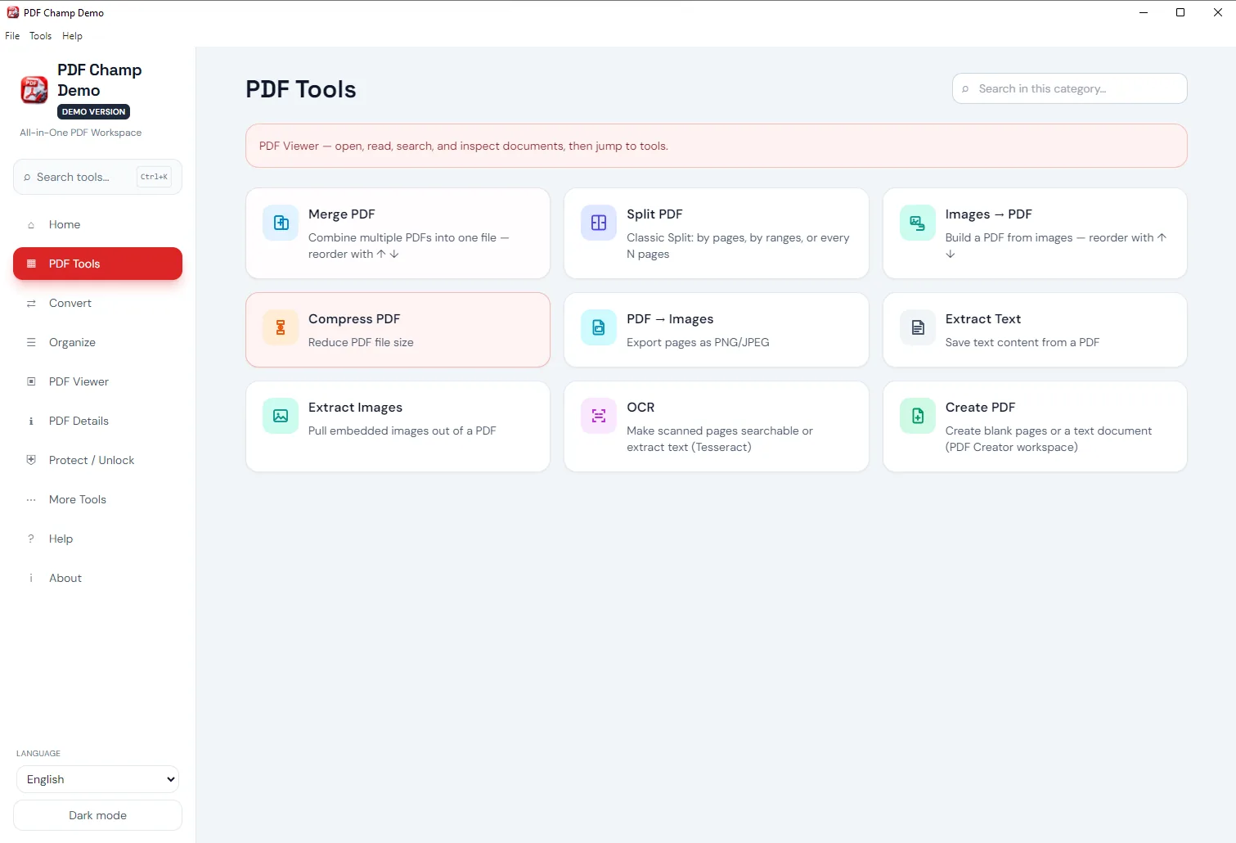Viewport: 1236px width, 843px height.
Task: Click the Merge PDF card icon
Action: (281, 223)
